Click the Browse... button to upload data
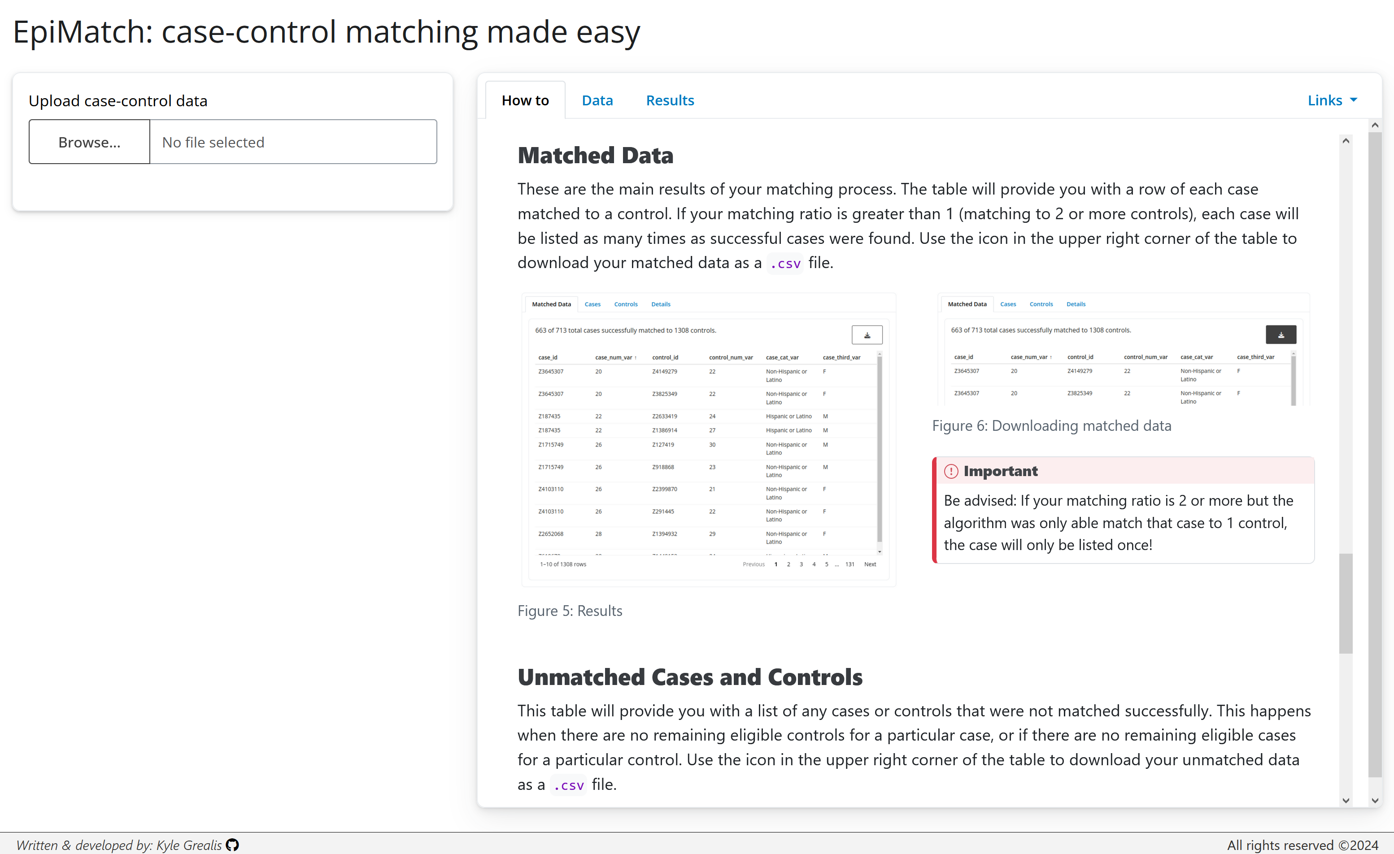The height and width of the screenshot is (854, 1394). (x=89, y=142)
